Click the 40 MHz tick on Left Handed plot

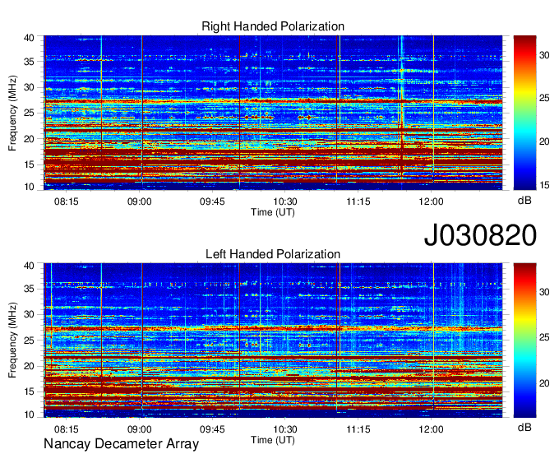29,266
